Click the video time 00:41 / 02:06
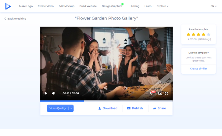The width and height of the screenshot is (222, 136). (x=71, y=93)
